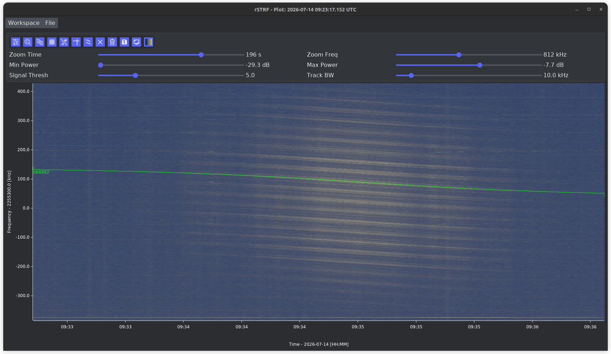Viewport: 611px width, 354px height.
Task: Click the floppy disk save icon
Action: pyautogui.click(x=124, y=42)
